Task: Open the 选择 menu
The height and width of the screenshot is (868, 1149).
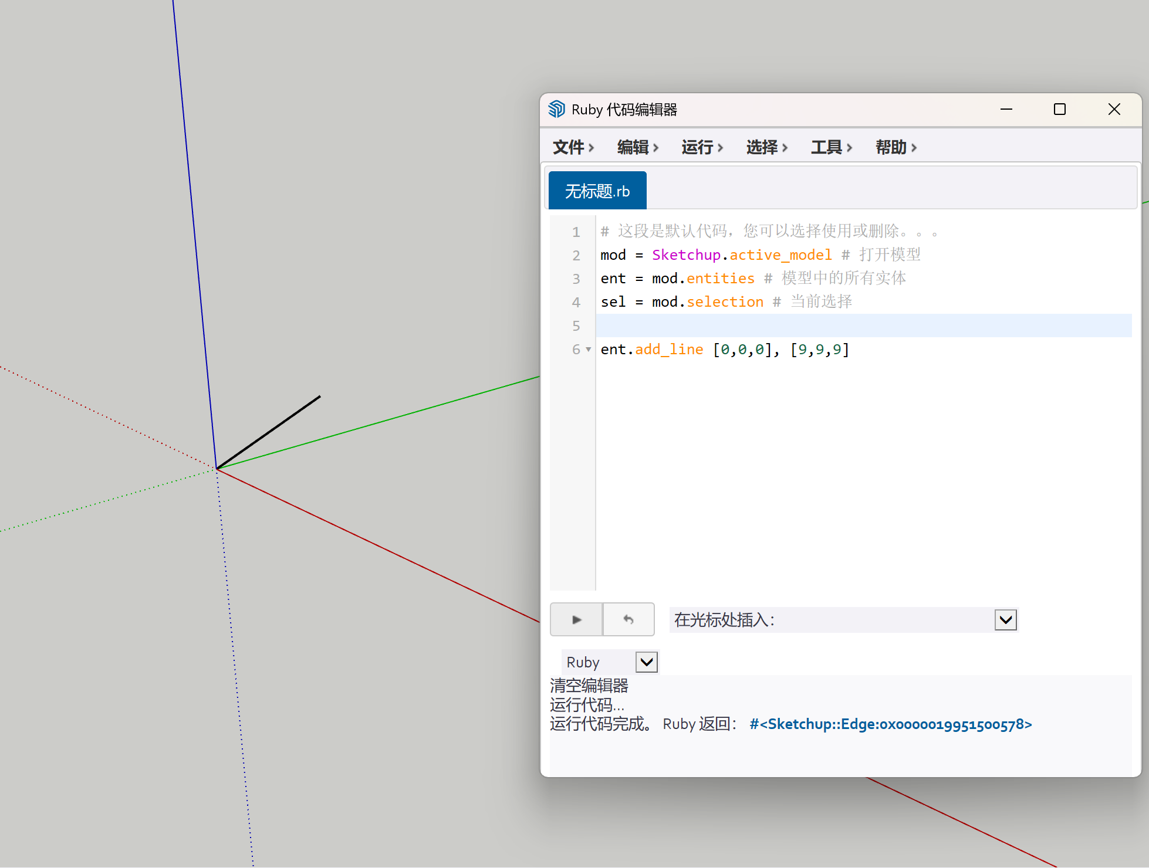Action: pos(767,147)
